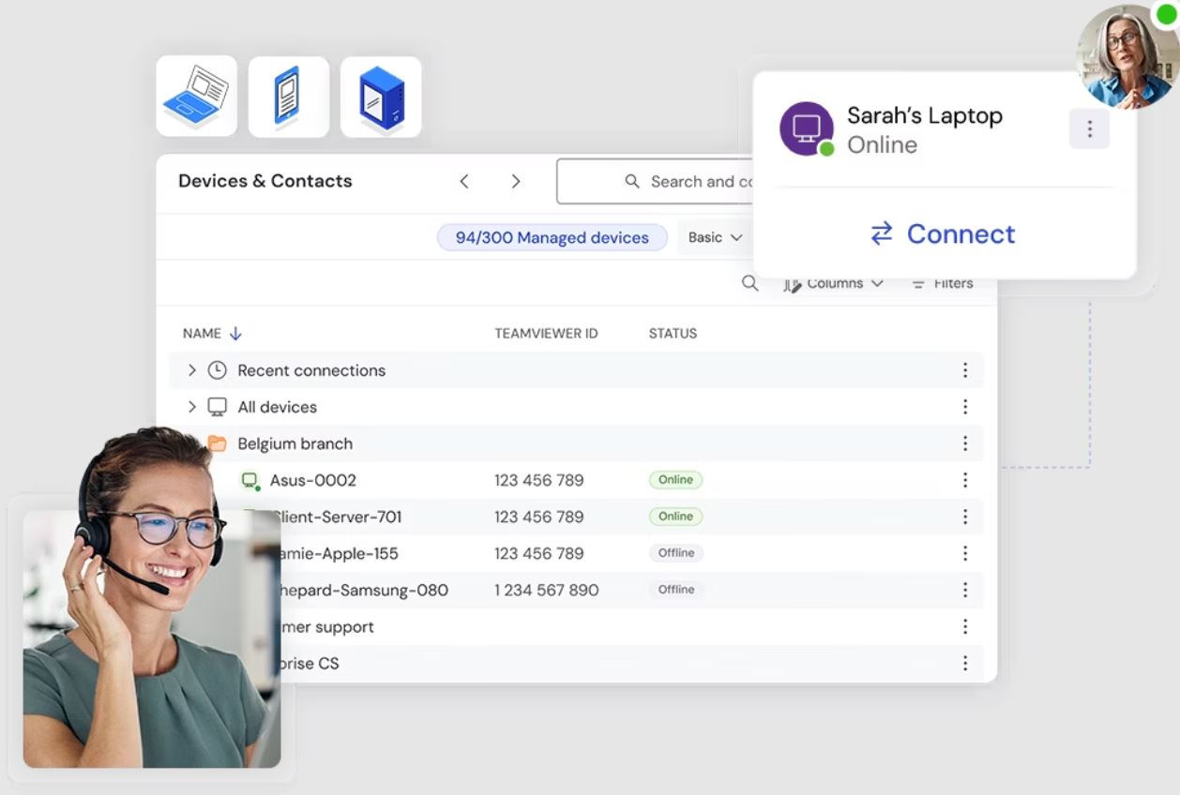Open the options menu for Recent connections row
The height and width of the screenshot is (795, 1180).
(x=964, y=370)
